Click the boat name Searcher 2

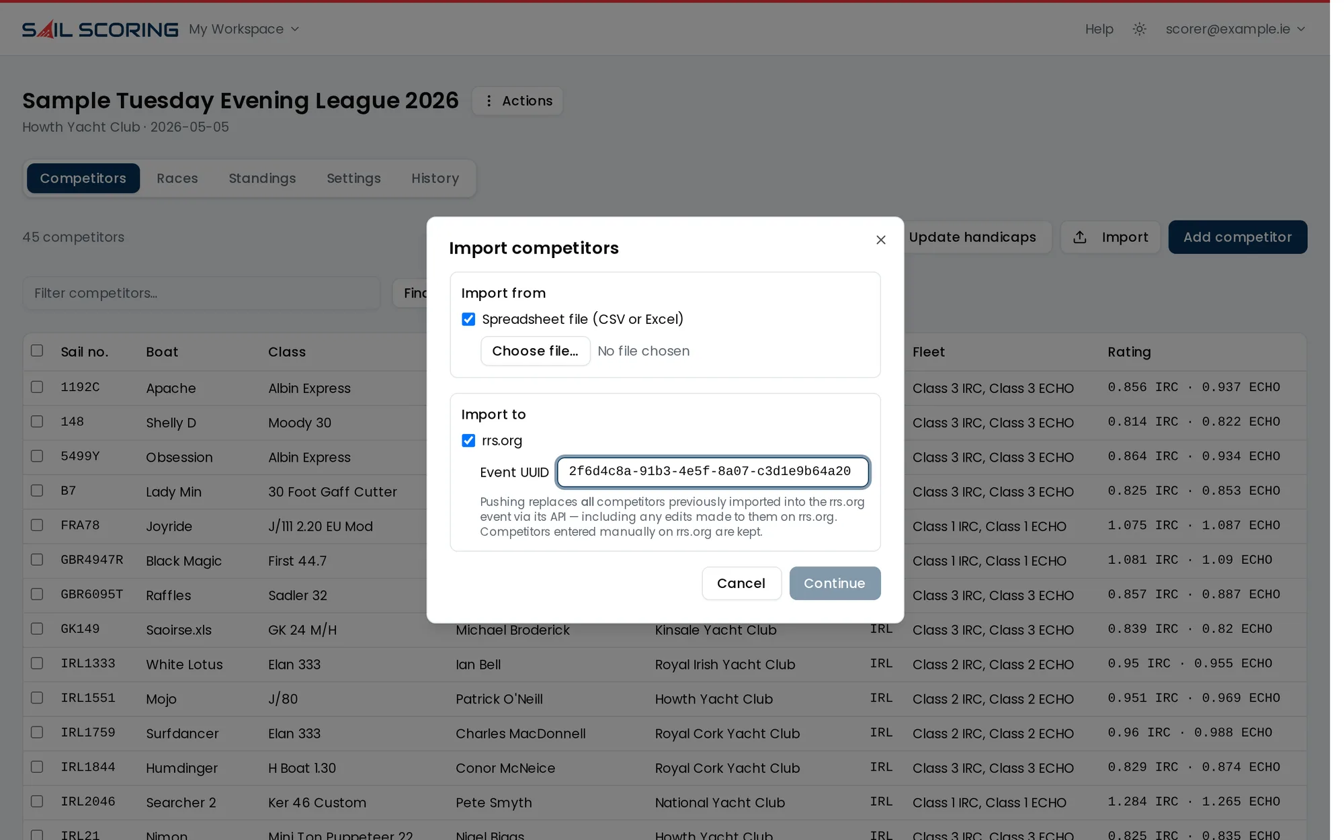click(x=181, y=802)
